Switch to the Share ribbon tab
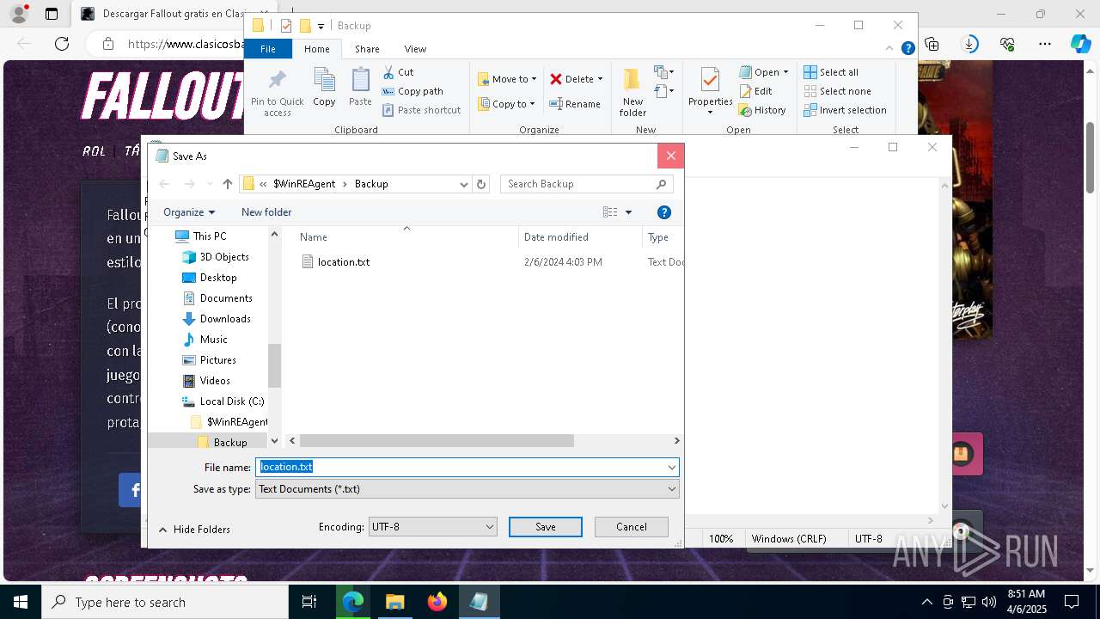 [367, 49]
